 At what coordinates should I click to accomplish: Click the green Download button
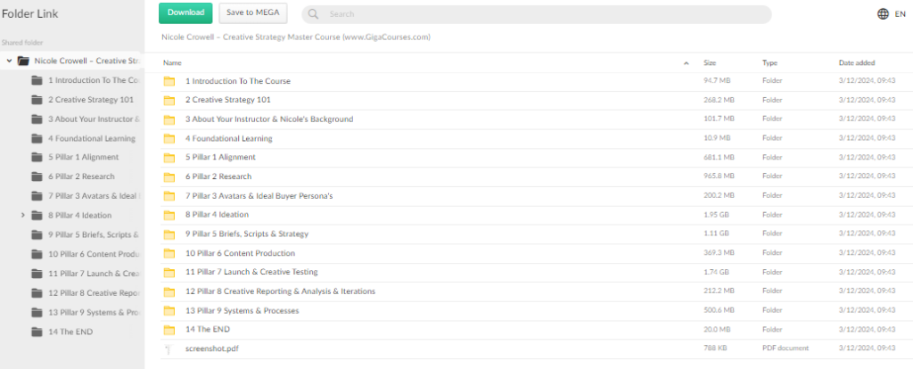(x=185, y=12)
